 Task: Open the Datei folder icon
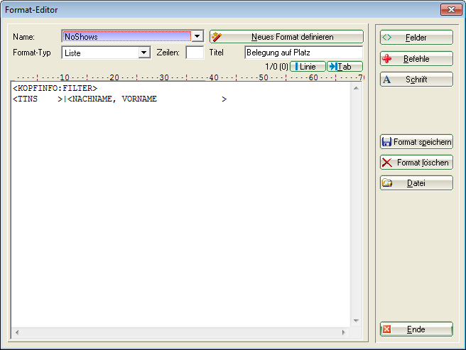point(387,183)
